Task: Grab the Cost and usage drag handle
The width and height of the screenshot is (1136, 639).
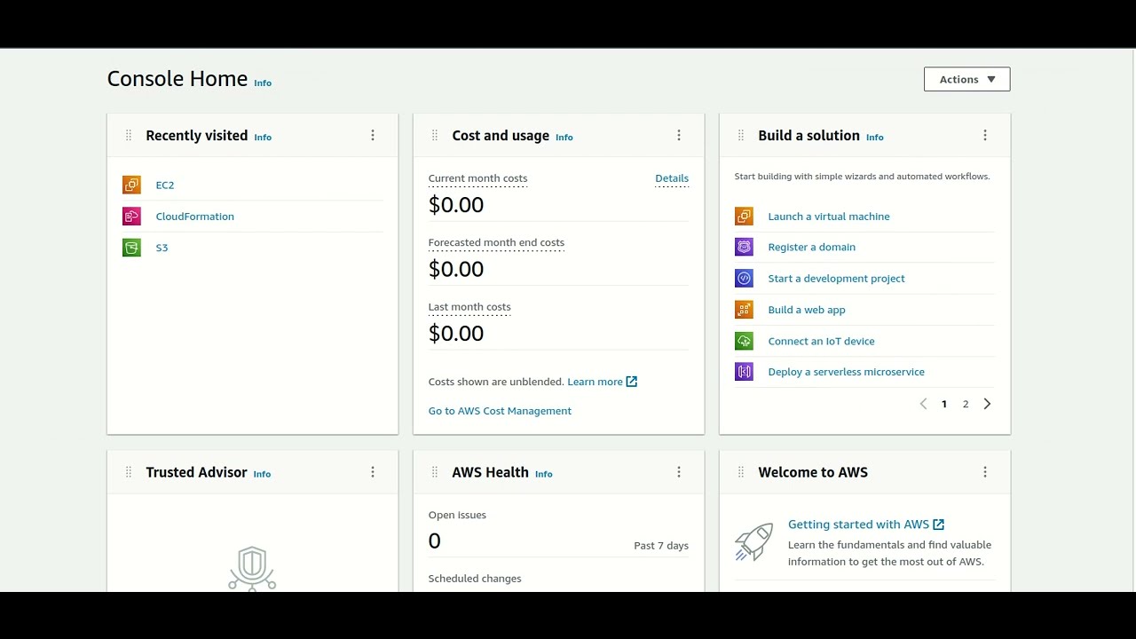Action: click(435, 135)
